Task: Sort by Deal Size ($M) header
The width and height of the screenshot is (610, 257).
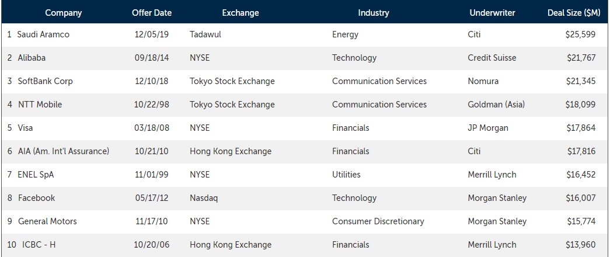Action: (x=574, y=12)
